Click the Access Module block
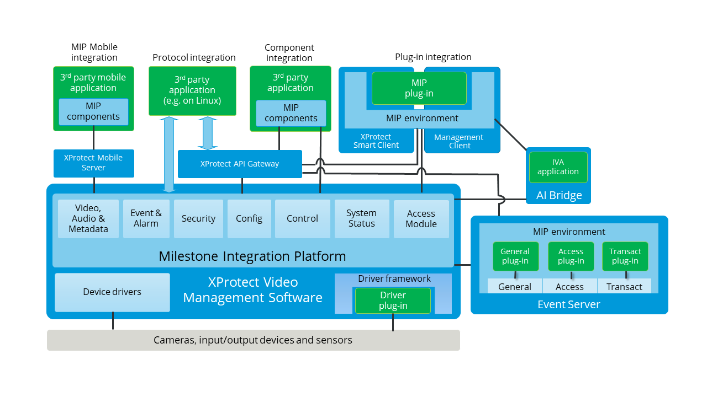Image resolution: width=707 pixels, height=397 pixels. click(x=421, y=219)
